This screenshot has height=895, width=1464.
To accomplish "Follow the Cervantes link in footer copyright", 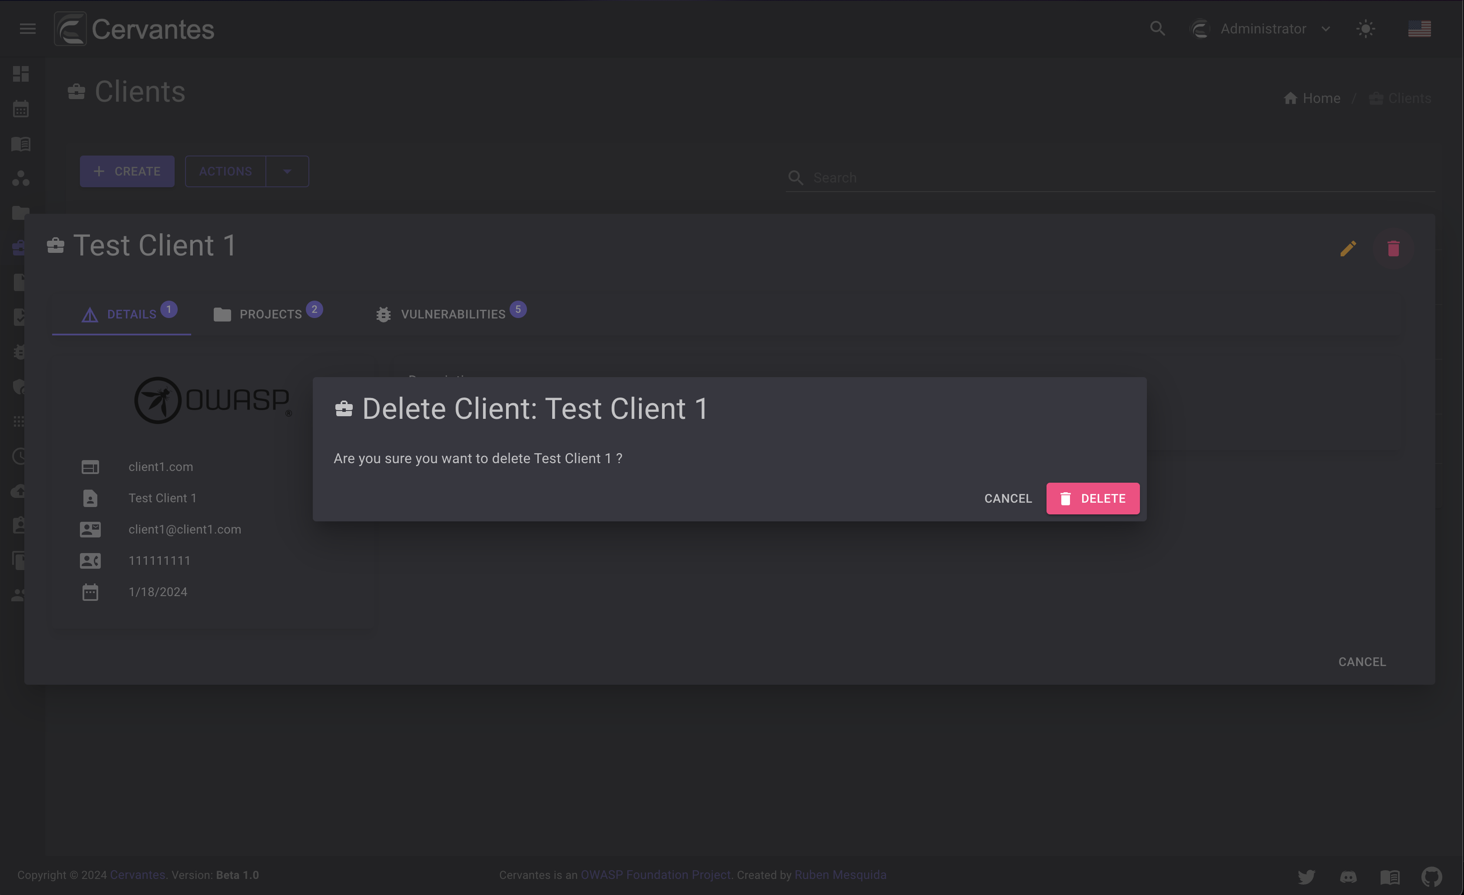I will 137,875.
